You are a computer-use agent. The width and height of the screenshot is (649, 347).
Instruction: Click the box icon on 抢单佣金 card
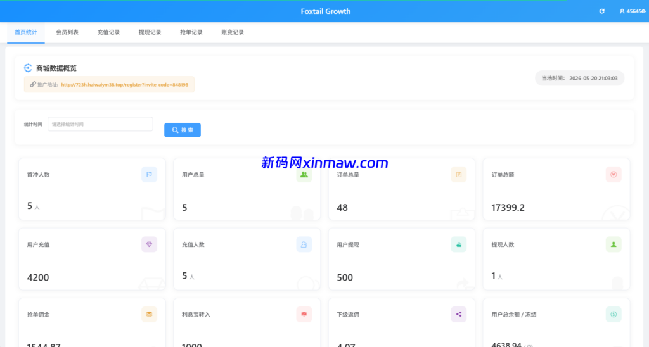coord(149,314)
